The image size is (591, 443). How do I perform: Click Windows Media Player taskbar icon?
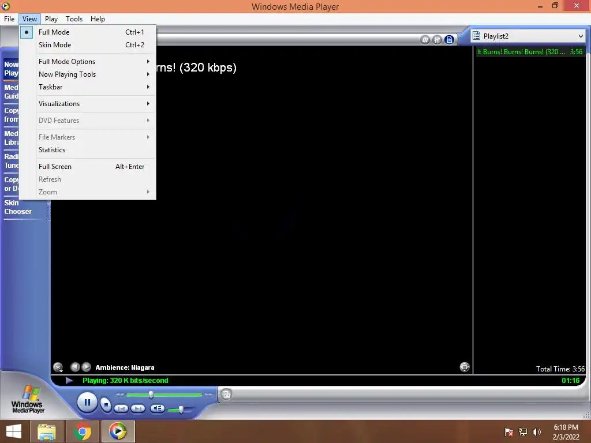(x=118, y=431)
